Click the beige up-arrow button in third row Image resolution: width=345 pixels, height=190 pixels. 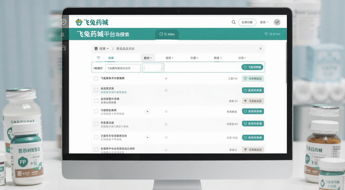coord(253,101)
